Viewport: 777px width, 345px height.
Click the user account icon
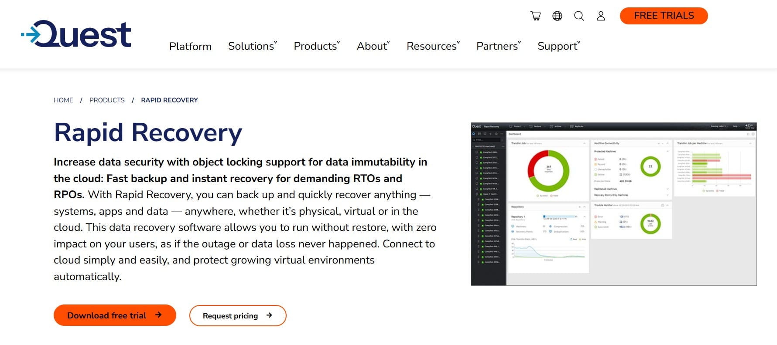click(x=601, y=16)
